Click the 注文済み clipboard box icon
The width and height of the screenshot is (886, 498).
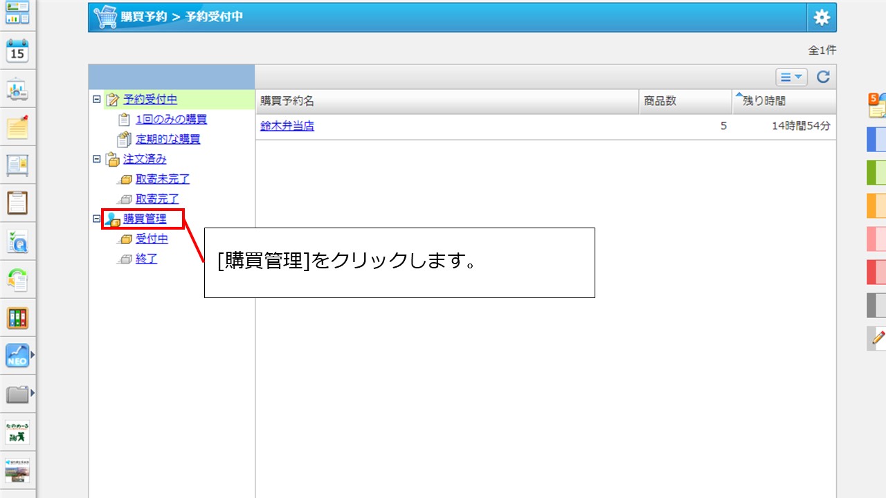[113, 160]
